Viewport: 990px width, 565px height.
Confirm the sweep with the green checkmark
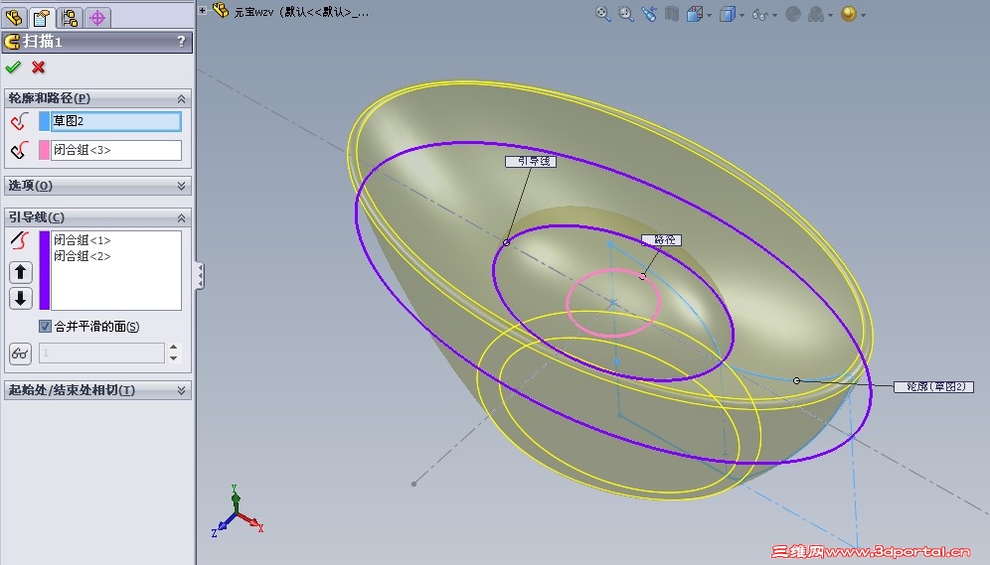13,67
